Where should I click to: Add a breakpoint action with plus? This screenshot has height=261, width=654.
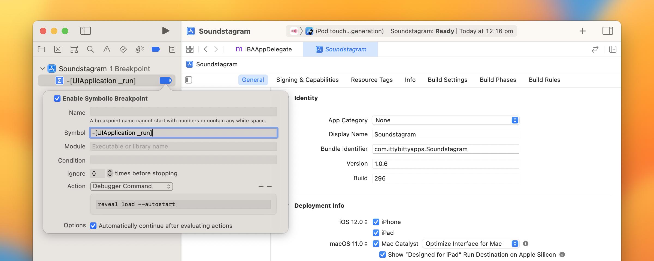pyautogui.click(x=261, y=187)
